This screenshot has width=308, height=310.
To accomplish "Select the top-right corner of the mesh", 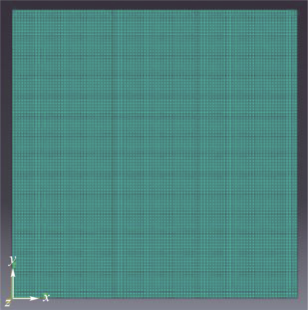I will coord(298,10).
